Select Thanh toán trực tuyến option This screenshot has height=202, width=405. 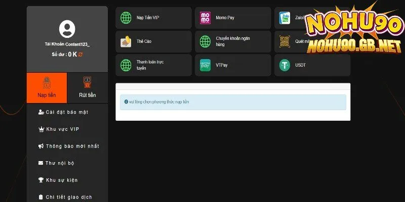click(153, 65)
